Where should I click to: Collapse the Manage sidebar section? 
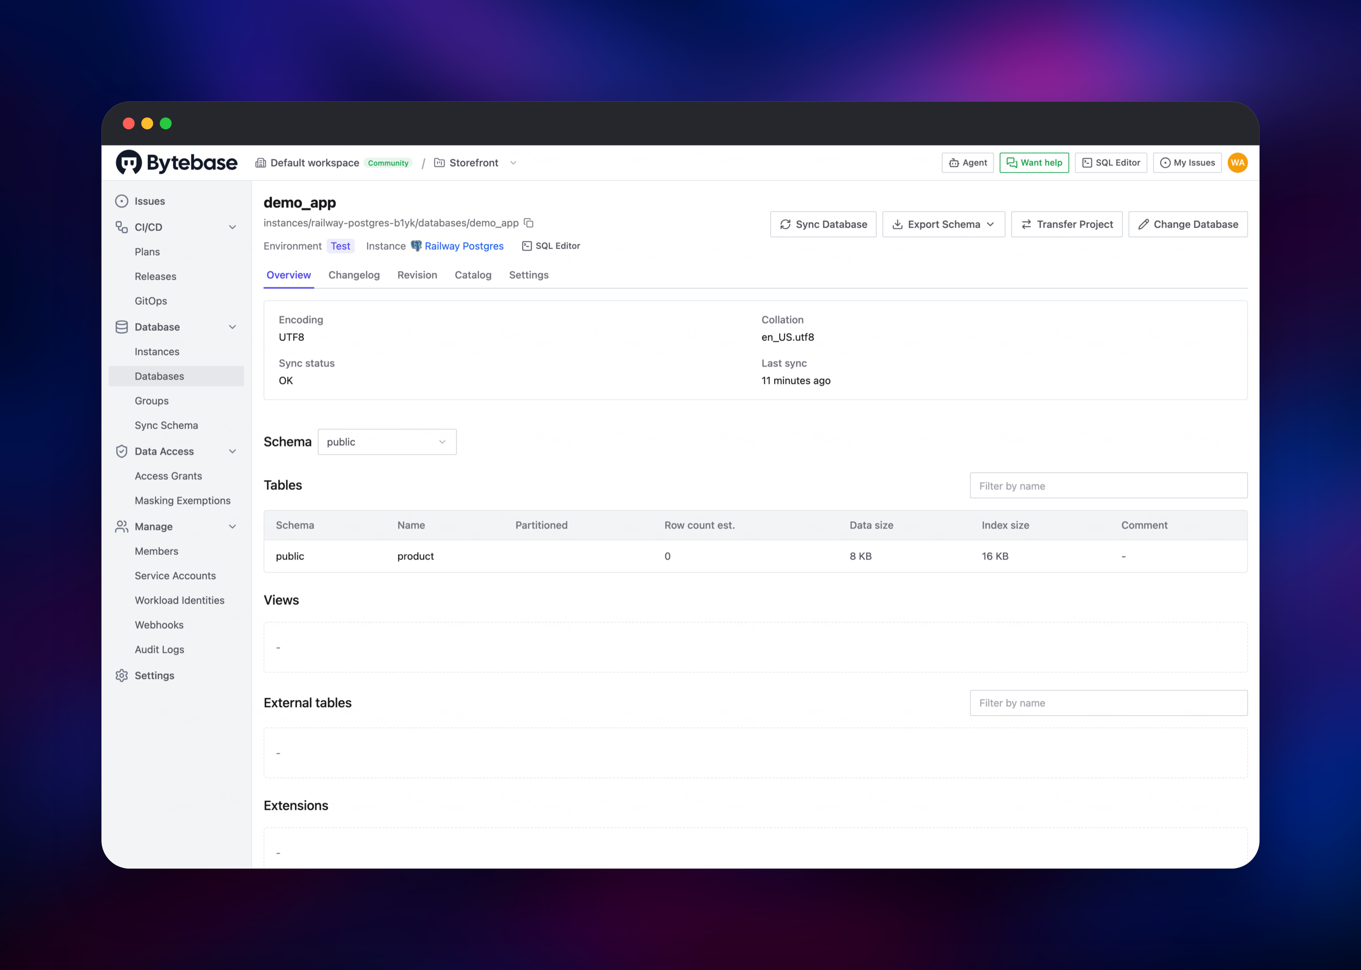[x=232, y=526]
